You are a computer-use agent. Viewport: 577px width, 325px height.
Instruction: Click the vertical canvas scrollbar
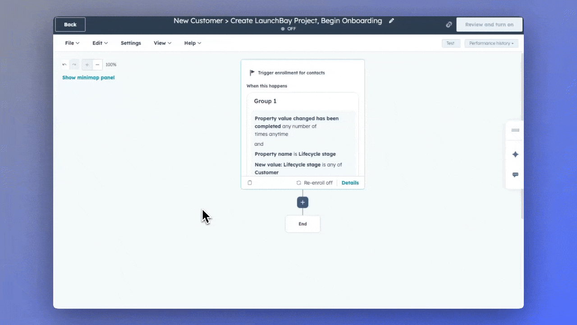(522, 135)
